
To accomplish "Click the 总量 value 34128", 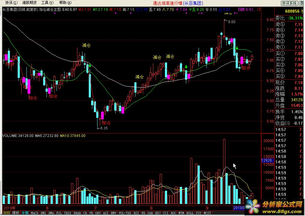I will pos(297,100).
